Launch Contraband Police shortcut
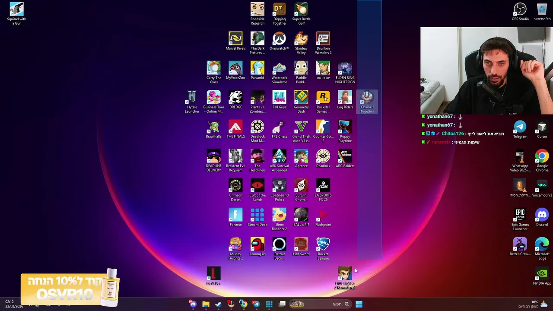This screenshot has height=311, width=553. point(280,190)
